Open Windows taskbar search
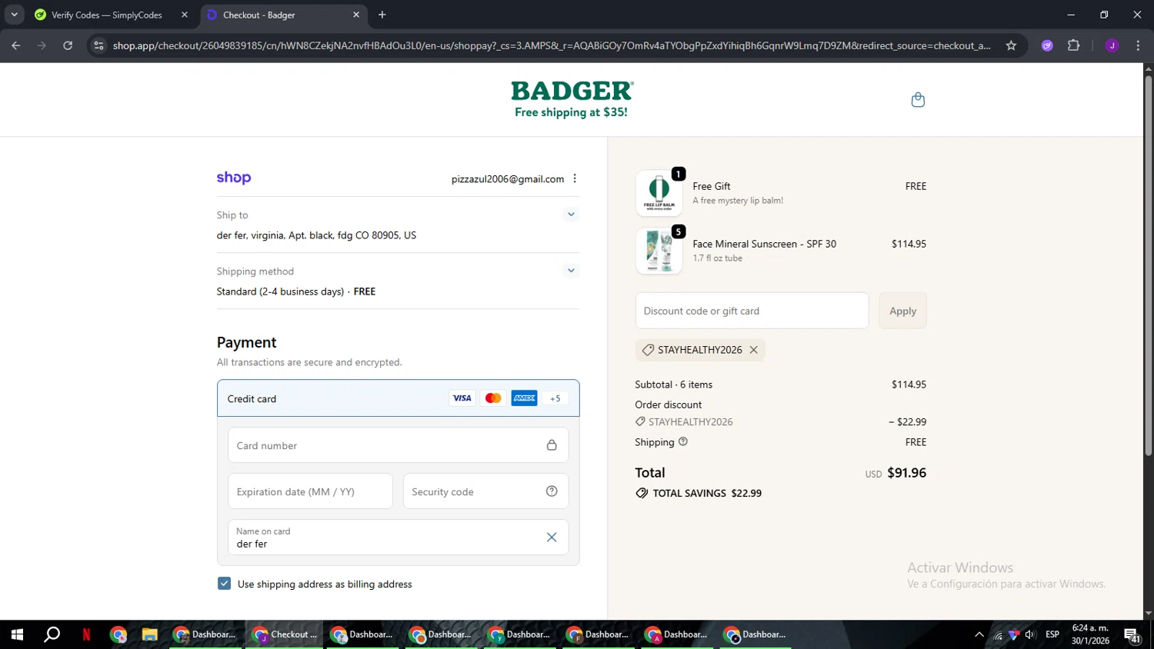The width and height of the screenshot is (1154, 649). (x=52, y=634)
